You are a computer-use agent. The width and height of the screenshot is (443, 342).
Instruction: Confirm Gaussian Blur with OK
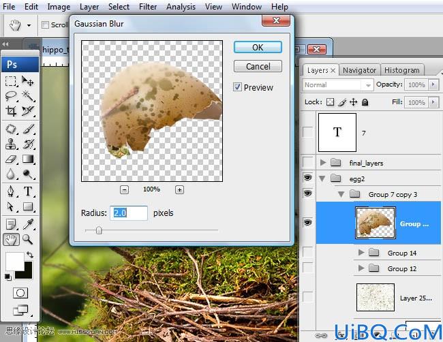(x=258, y=47)
